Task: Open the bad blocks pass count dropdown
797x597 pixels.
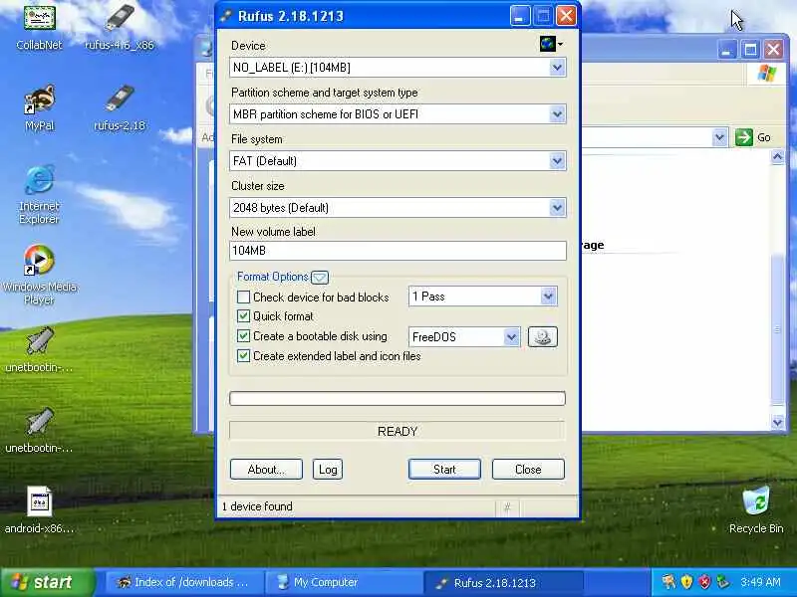Action: [x=548, y=297]
